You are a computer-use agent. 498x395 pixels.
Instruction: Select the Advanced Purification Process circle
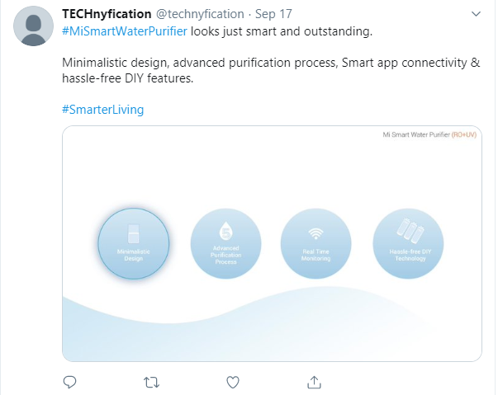225,243
